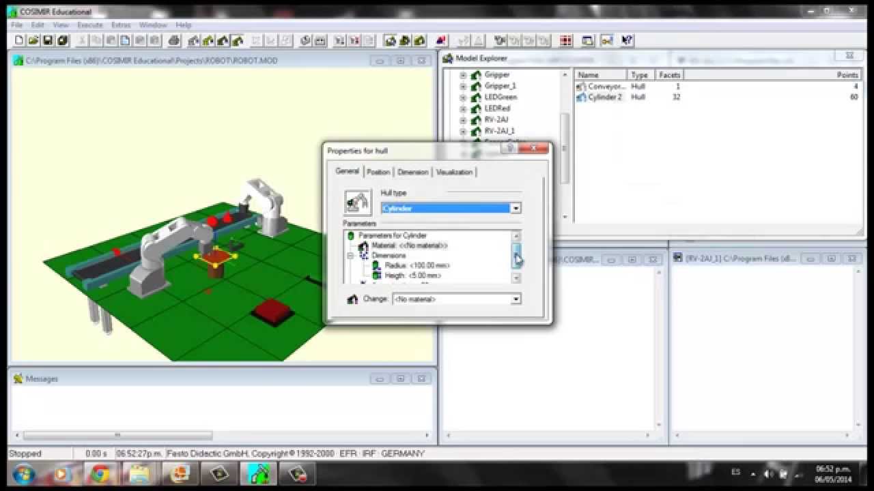The image size is (874, 491).
Task: Expand the LEDRed tree node
Action: 463,109
